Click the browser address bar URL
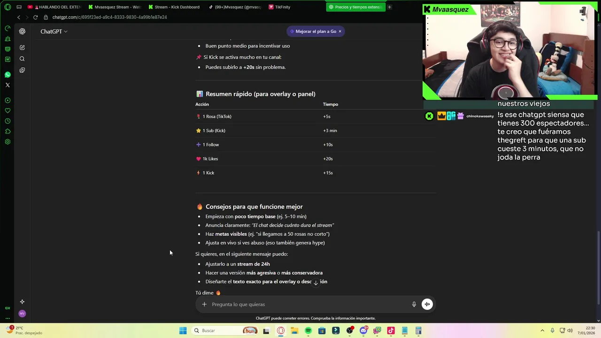 (110, 17)
